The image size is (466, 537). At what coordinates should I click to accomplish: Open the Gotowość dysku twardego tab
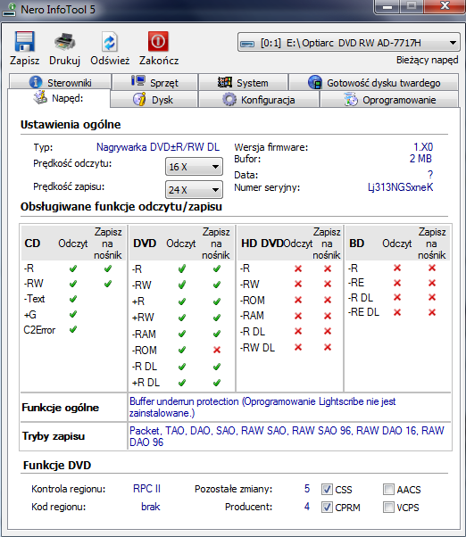[x=374, y=82]
